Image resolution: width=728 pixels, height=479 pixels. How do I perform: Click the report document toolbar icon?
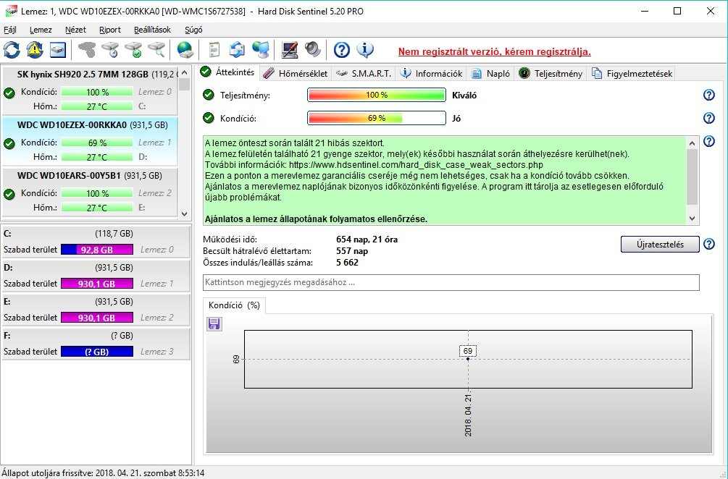[x=214, y=50]
